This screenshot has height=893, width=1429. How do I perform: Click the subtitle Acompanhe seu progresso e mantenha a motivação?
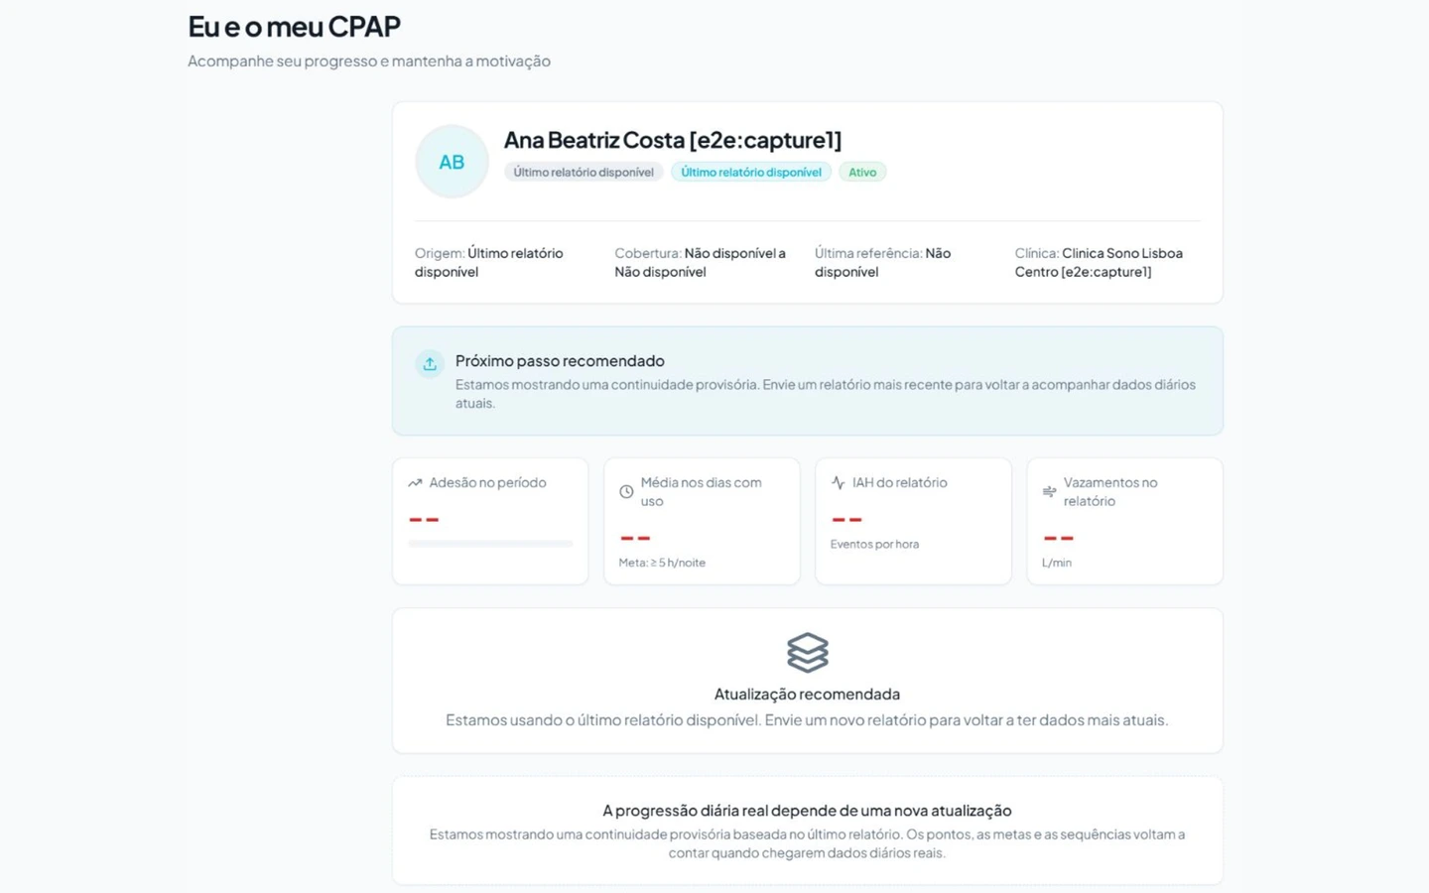tap(369, 62)
